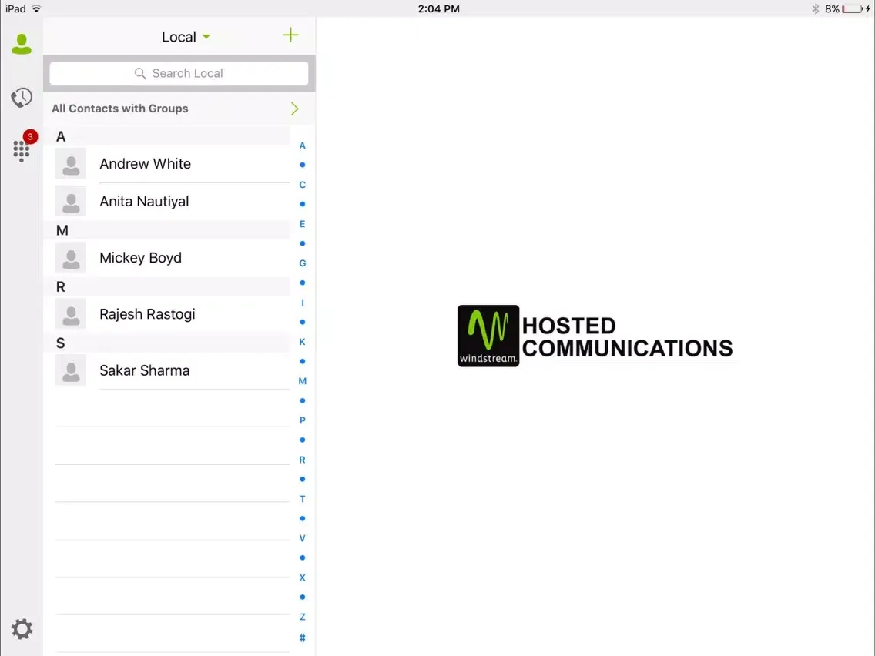Jump to letter G in index bar
The image size is (875, 656).
pyautogui.click(x=303, y=263)
